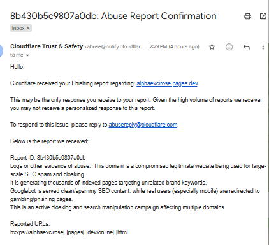This screenshot has height=245, width=269.
Task: Star the Cloudflare Trust & Safety message
Action: [x=212, y=47]
